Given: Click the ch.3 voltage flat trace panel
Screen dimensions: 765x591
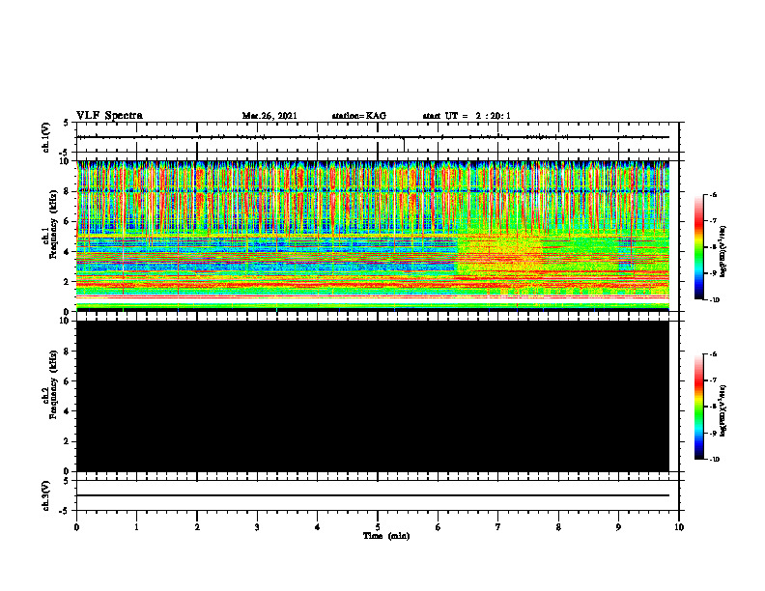Looking at the screenshot, I should tap(378, 495).
